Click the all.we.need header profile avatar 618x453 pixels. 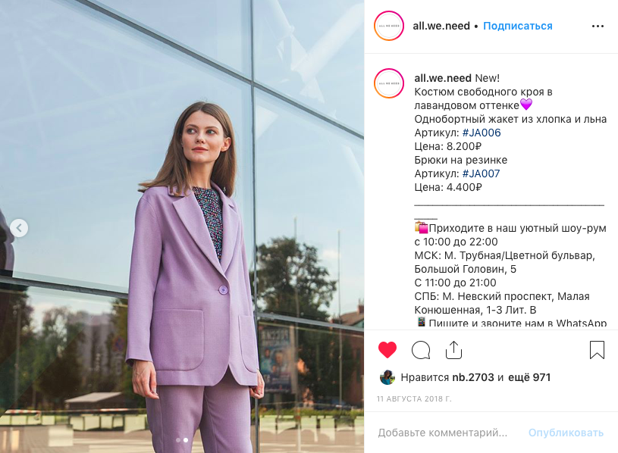(x=389, y=26)
